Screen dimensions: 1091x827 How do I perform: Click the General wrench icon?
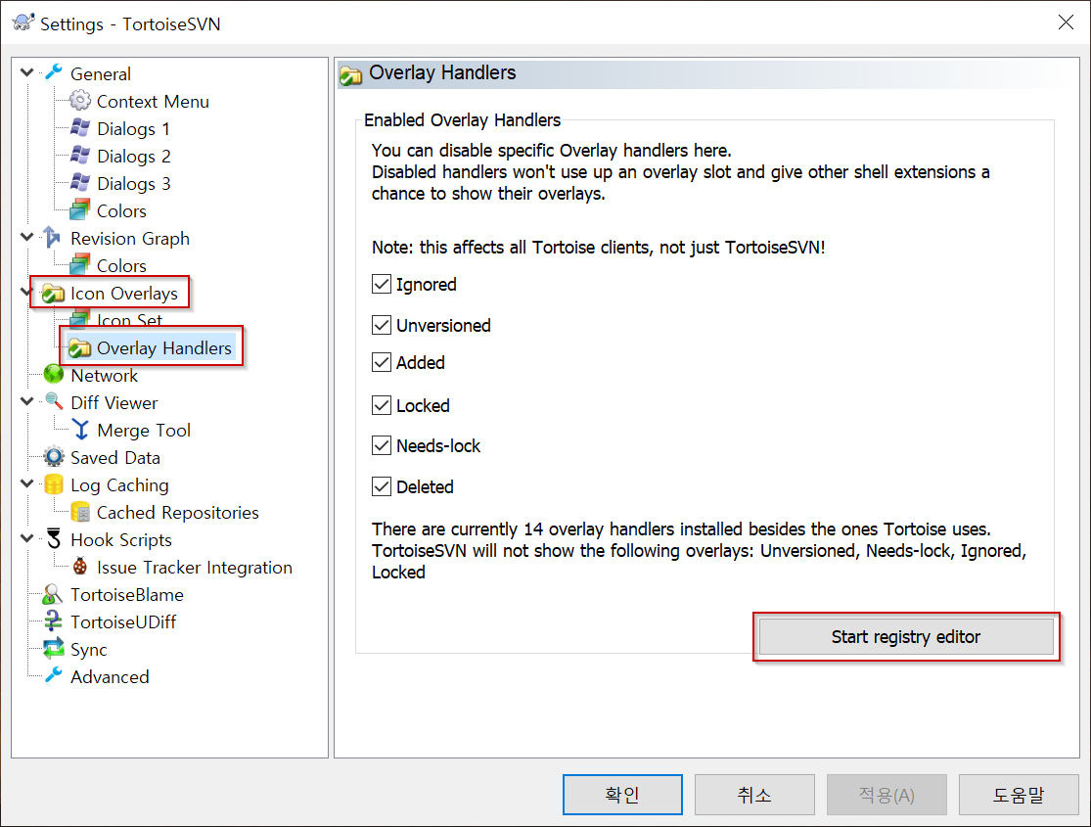point(54,72)
